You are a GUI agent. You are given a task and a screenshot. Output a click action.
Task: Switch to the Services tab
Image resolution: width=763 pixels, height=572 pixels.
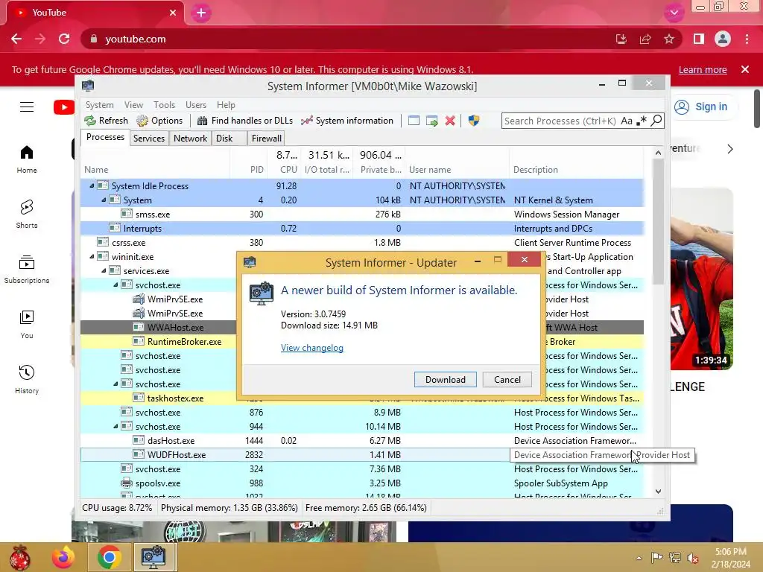pos(149,138)
